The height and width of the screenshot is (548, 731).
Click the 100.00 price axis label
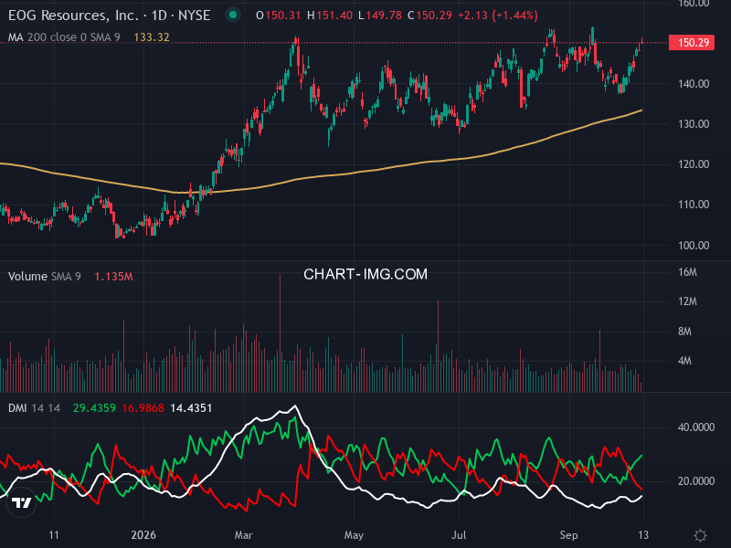(x=694, y=245)
